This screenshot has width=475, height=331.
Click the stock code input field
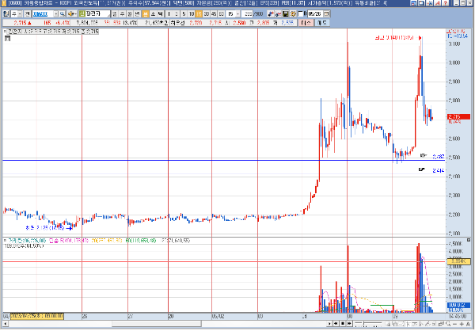click(43, 14)
